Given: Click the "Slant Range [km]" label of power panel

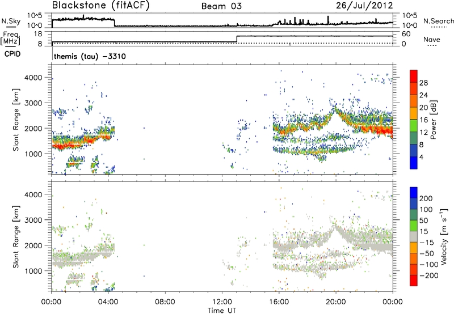Looking at the screenshot, I should click(16, 120).
